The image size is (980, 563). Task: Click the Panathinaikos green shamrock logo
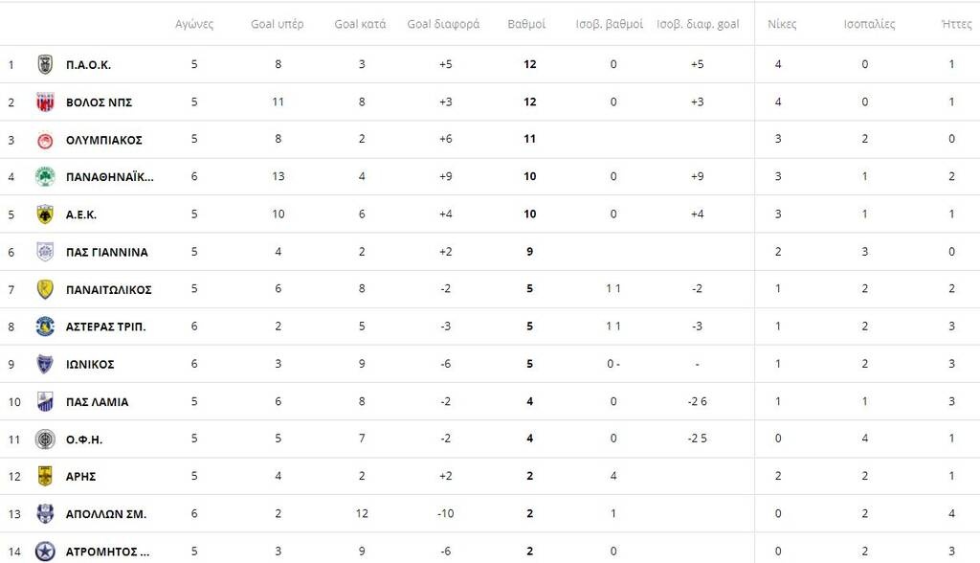pyautogui.click(x=44, y=177)
